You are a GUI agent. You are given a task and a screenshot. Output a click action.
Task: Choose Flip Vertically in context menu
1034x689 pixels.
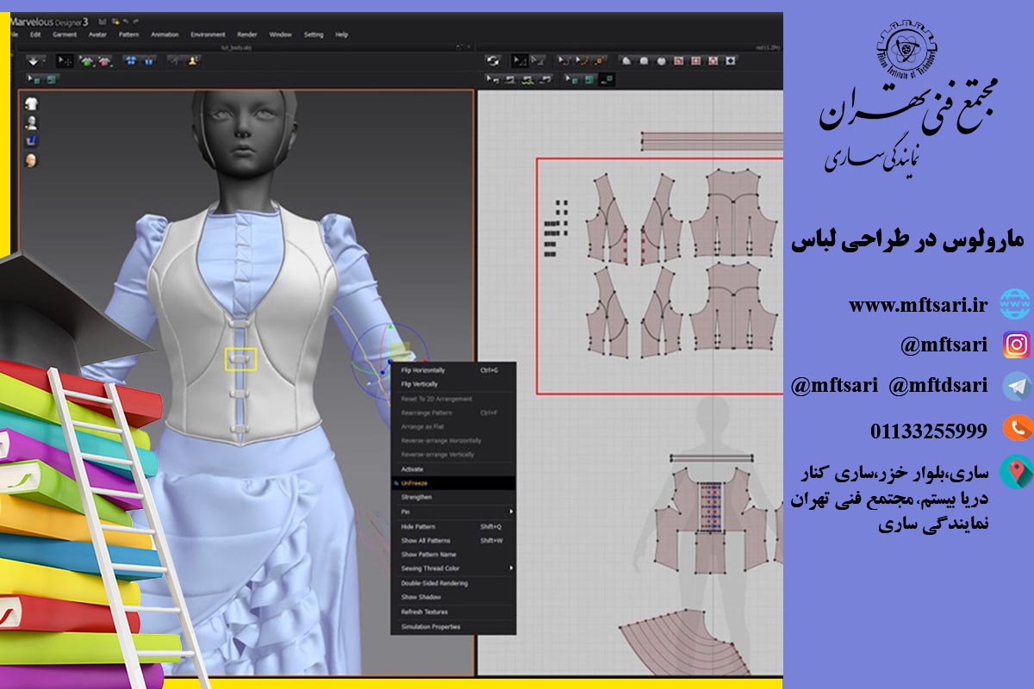(x=453, y=384)
